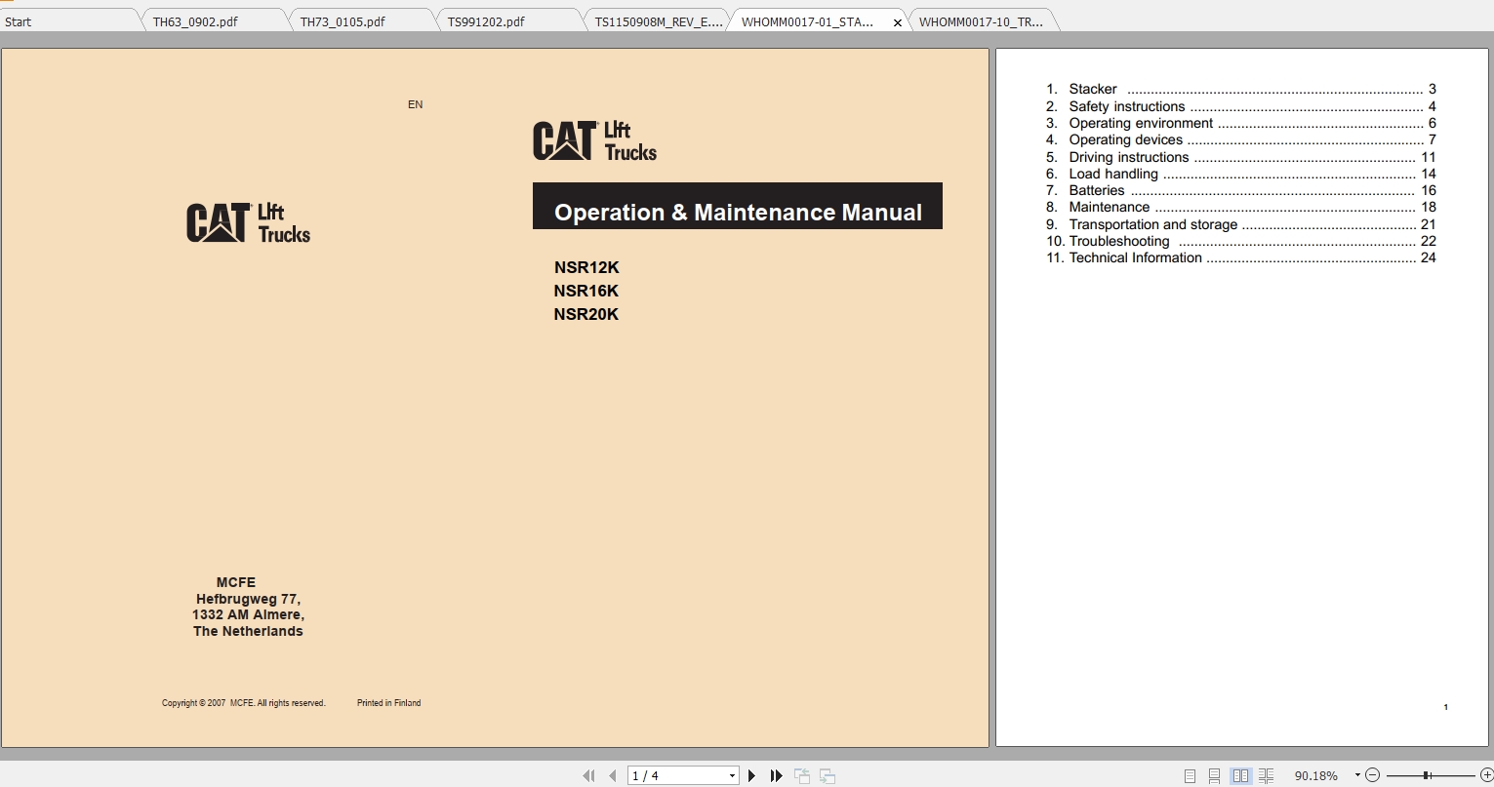
Task: Zoom out of the document
Action: click(1370, 775)
